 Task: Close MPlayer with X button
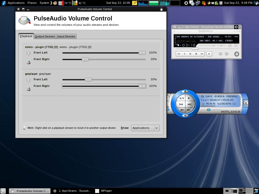[x=246, y=103]
